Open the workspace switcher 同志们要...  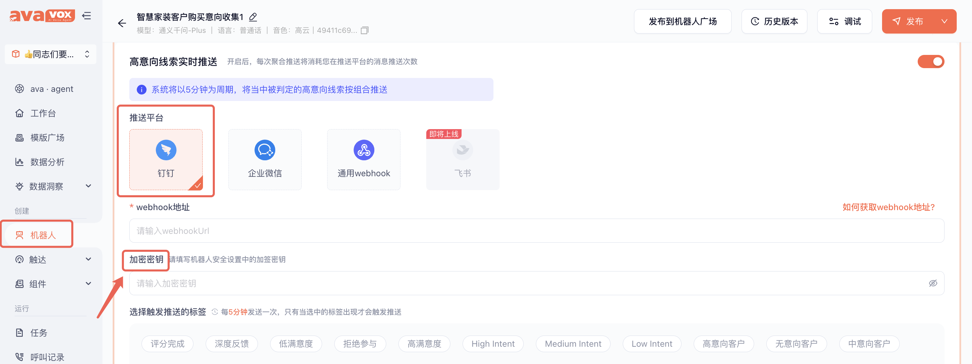click(51, 54)
